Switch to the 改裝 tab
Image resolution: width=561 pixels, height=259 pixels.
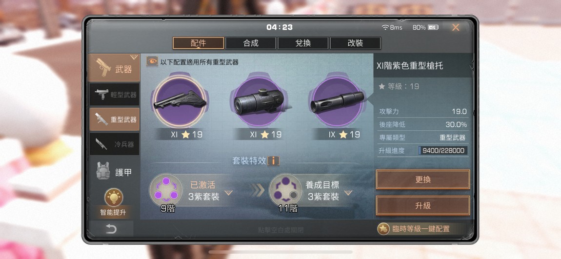tap(355, 43)
